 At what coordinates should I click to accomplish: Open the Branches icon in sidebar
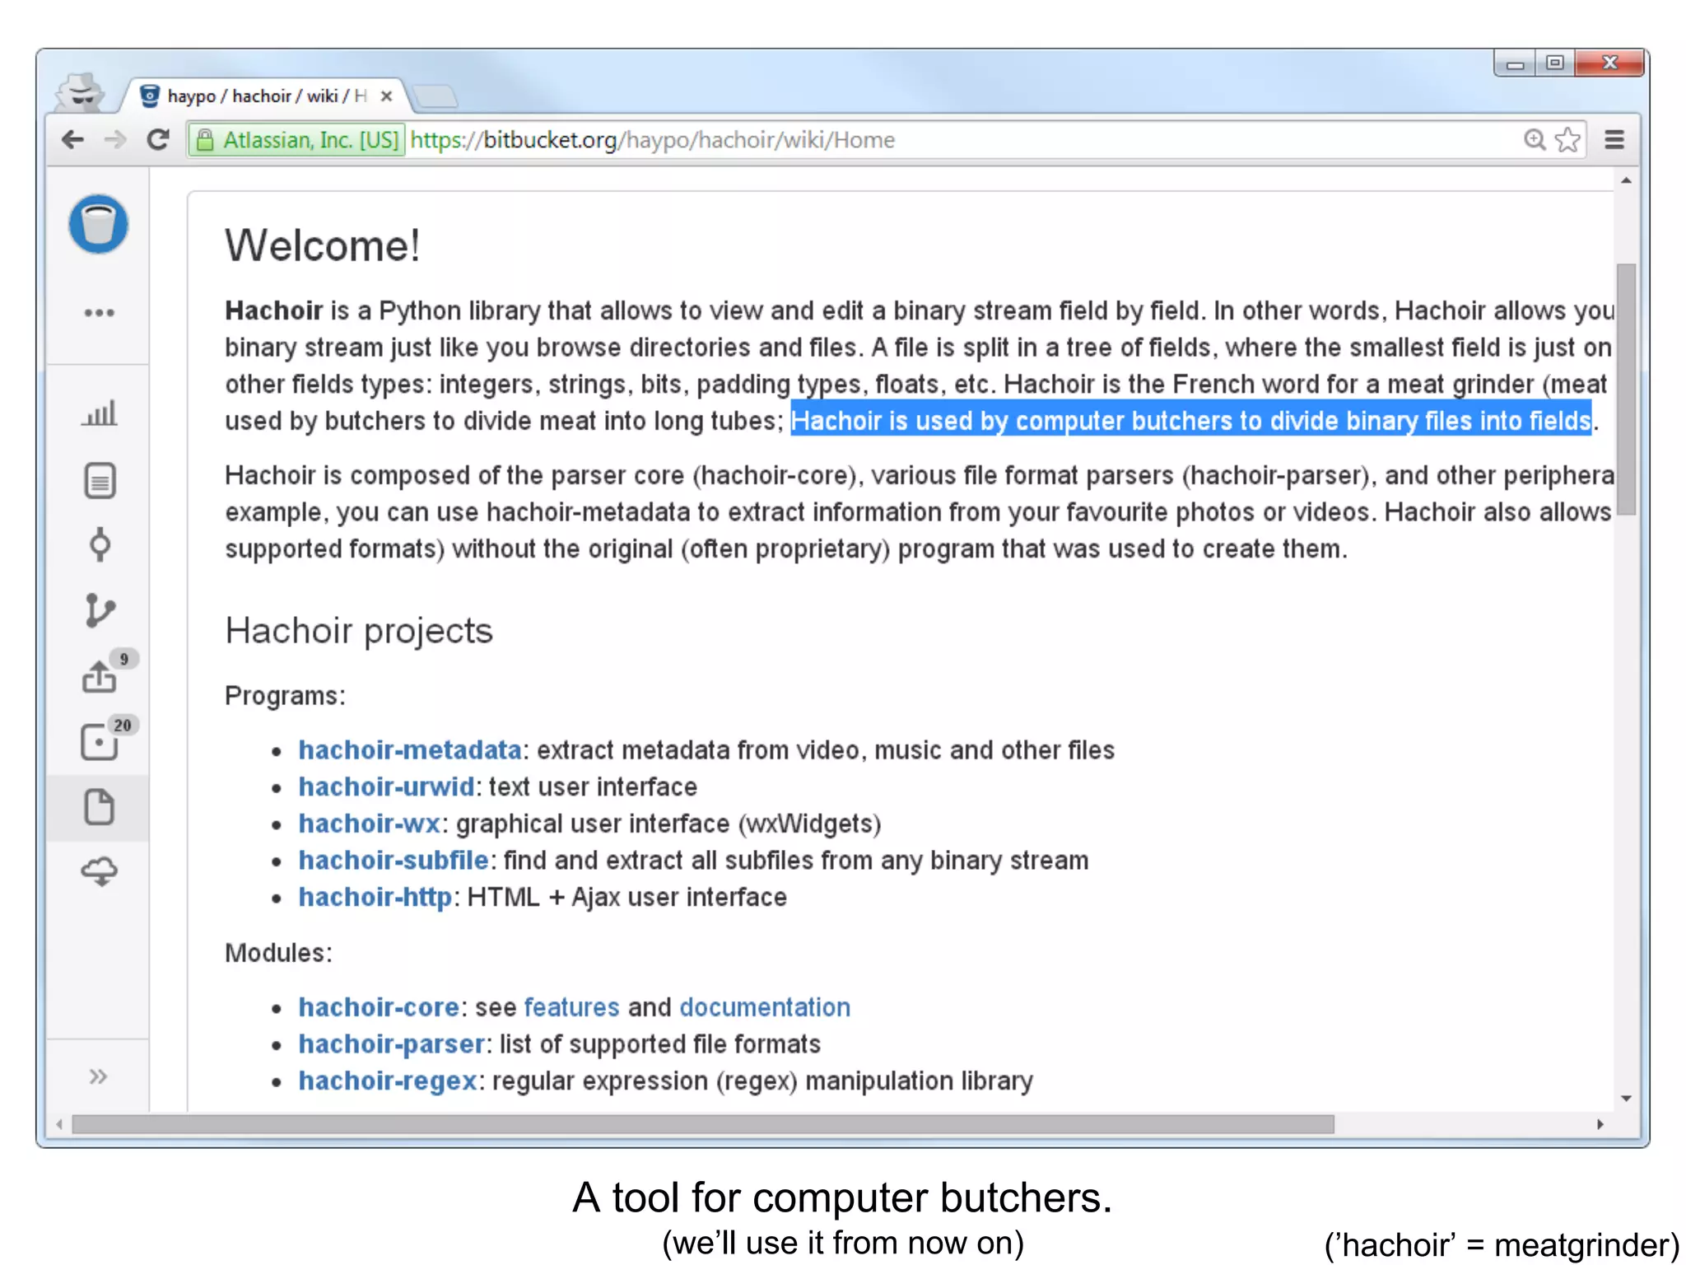[100, 610]
